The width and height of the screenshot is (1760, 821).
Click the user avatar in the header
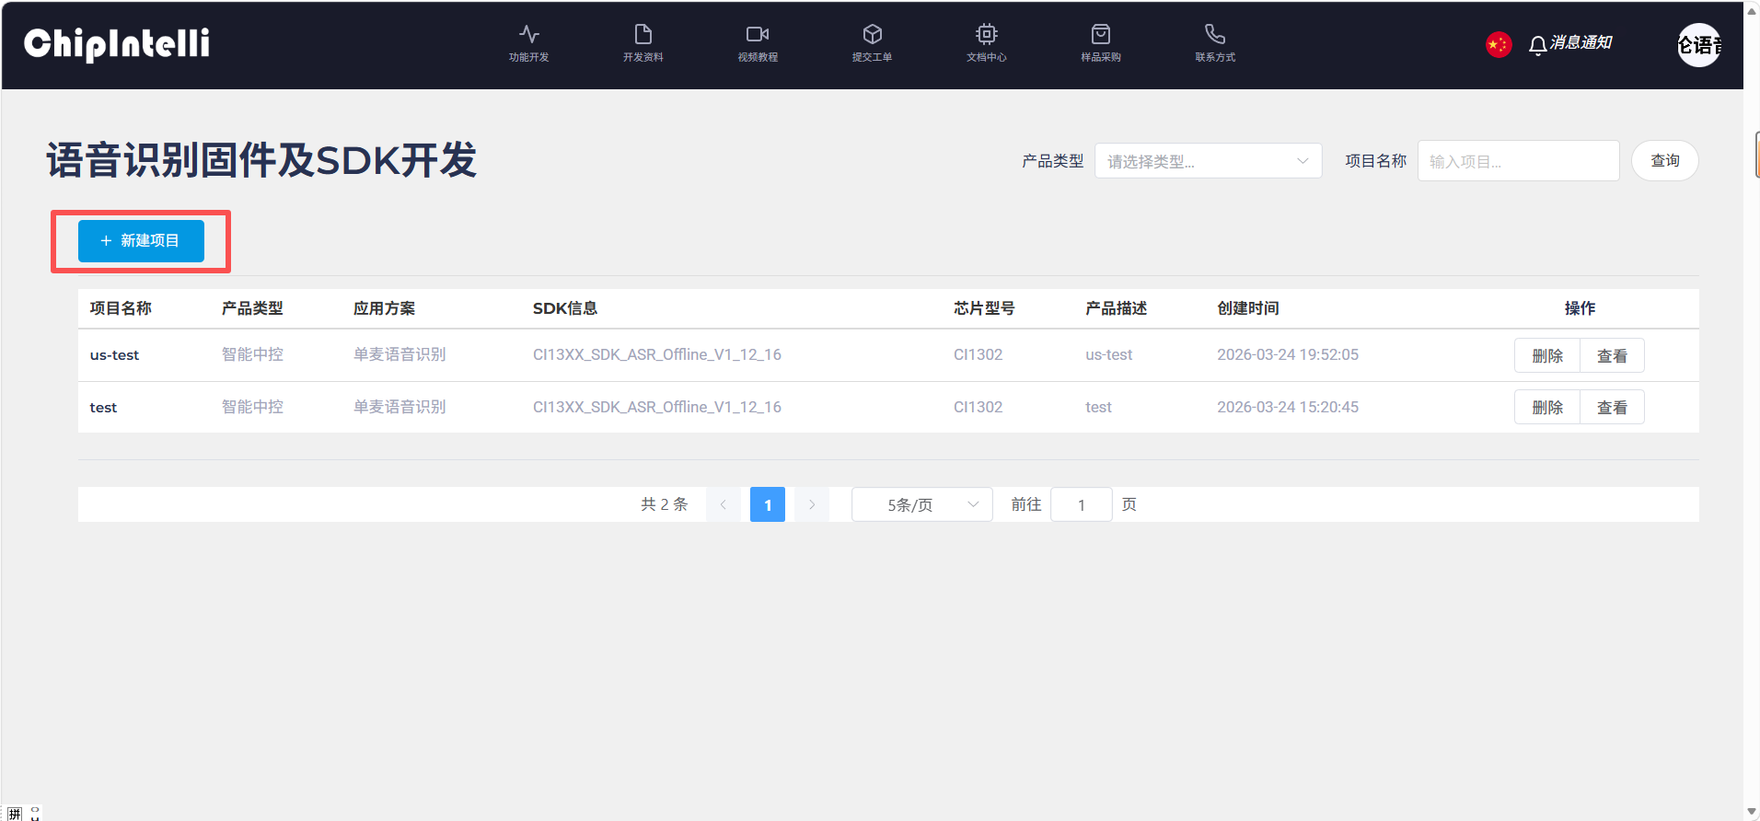[1699, 45]
